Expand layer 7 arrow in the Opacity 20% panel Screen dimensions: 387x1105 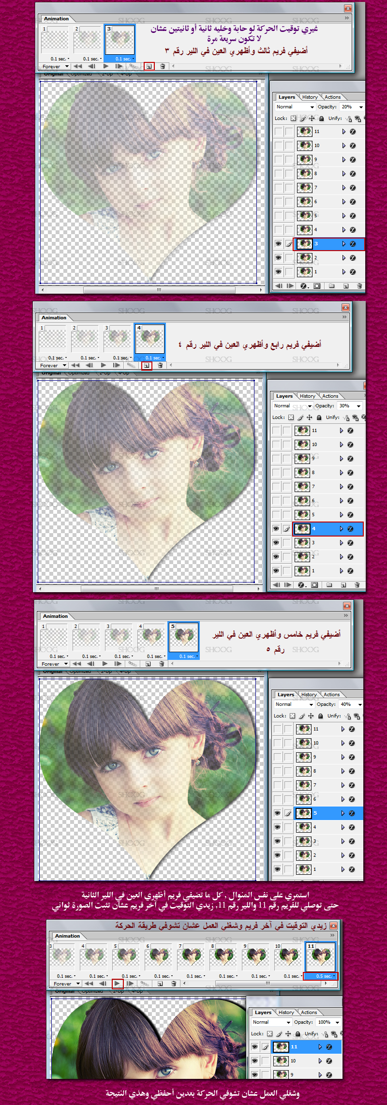[x=344, y=188]
